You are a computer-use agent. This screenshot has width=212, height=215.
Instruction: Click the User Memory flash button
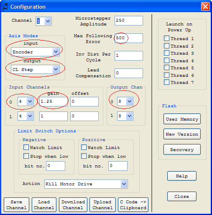[182, 119]
